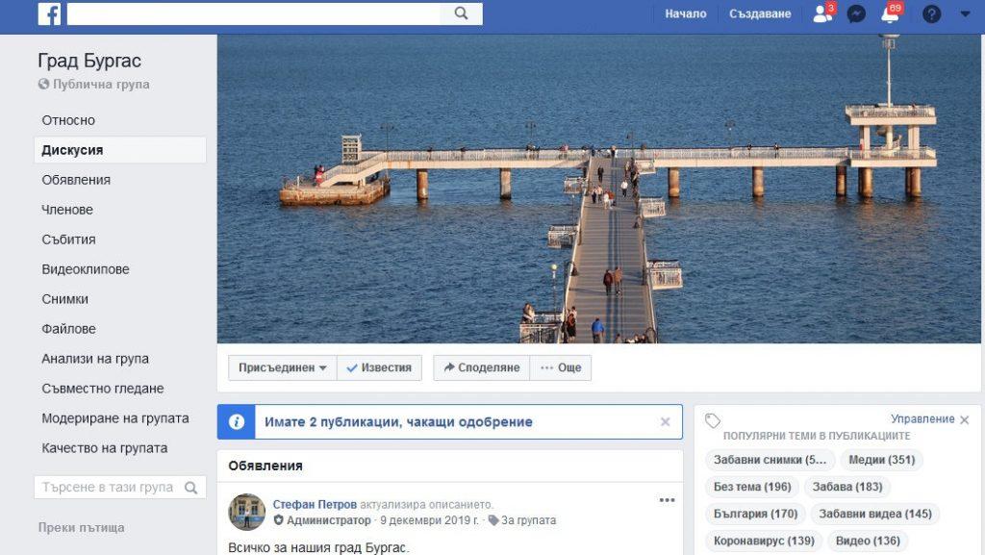Open the help question mark icon
The image size is (985, 555).
pyautogui.click(x=931, y=14)
